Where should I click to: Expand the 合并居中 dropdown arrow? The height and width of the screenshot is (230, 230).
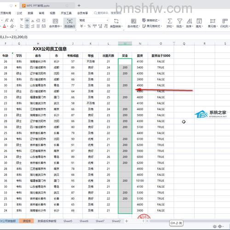pos(61,26)
